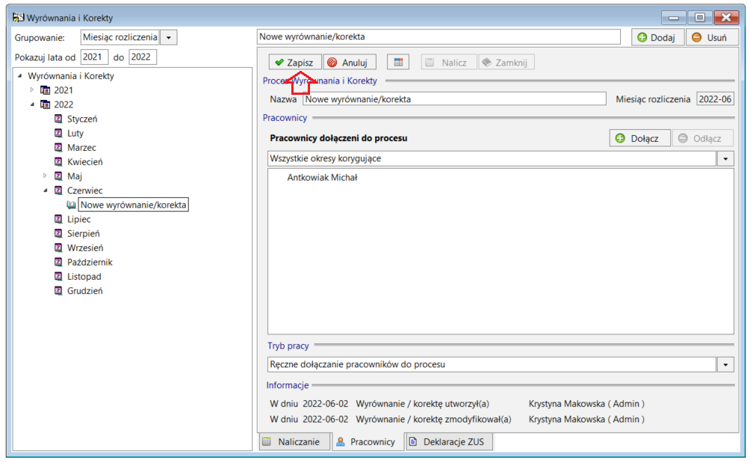This screenshot has height=462, width=750.
Task: Open the Grupowanie dropdown arrow
Action: tap(168, 37)
